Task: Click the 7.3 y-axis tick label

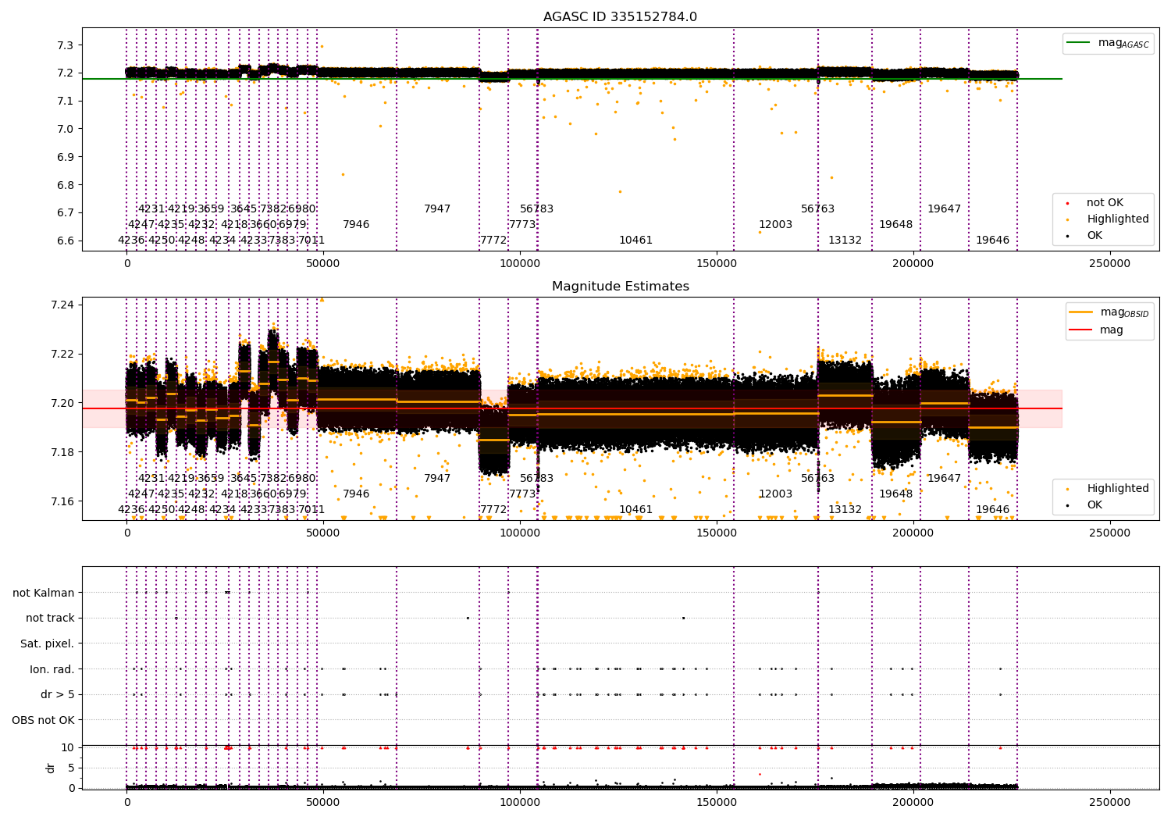Action: (66, 45)
